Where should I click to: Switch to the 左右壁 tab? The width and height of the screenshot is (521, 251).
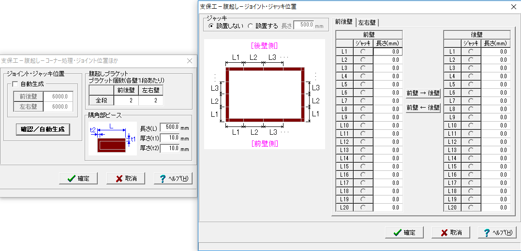(367, 23)
